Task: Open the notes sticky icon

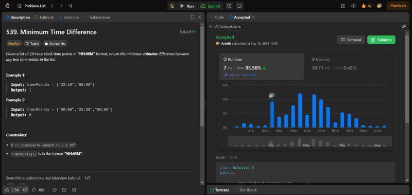Action: tap(239, 6)
